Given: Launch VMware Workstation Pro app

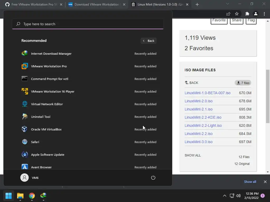Looking at the screenshot, I should [x=89, y=66].
